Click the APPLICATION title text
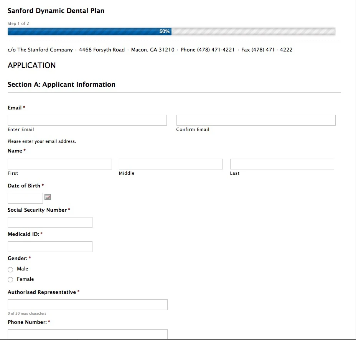356x340 pixels. point(31,65)
